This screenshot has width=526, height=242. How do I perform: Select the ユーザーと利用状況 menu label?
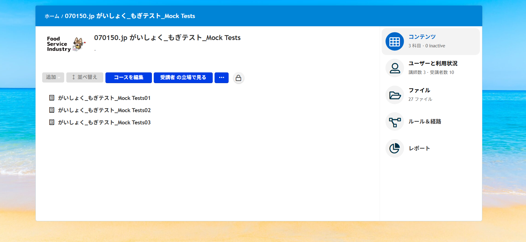(x=433, y=64)
